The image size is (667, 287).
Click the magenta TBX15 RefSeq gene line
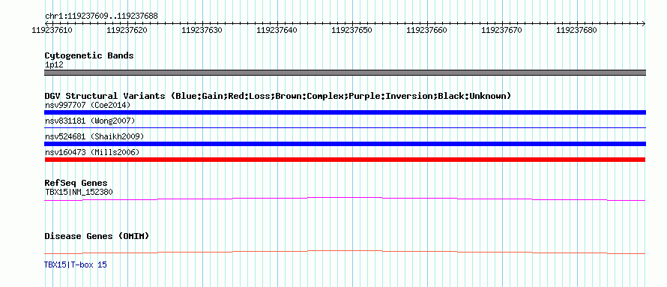coord(345,199)
